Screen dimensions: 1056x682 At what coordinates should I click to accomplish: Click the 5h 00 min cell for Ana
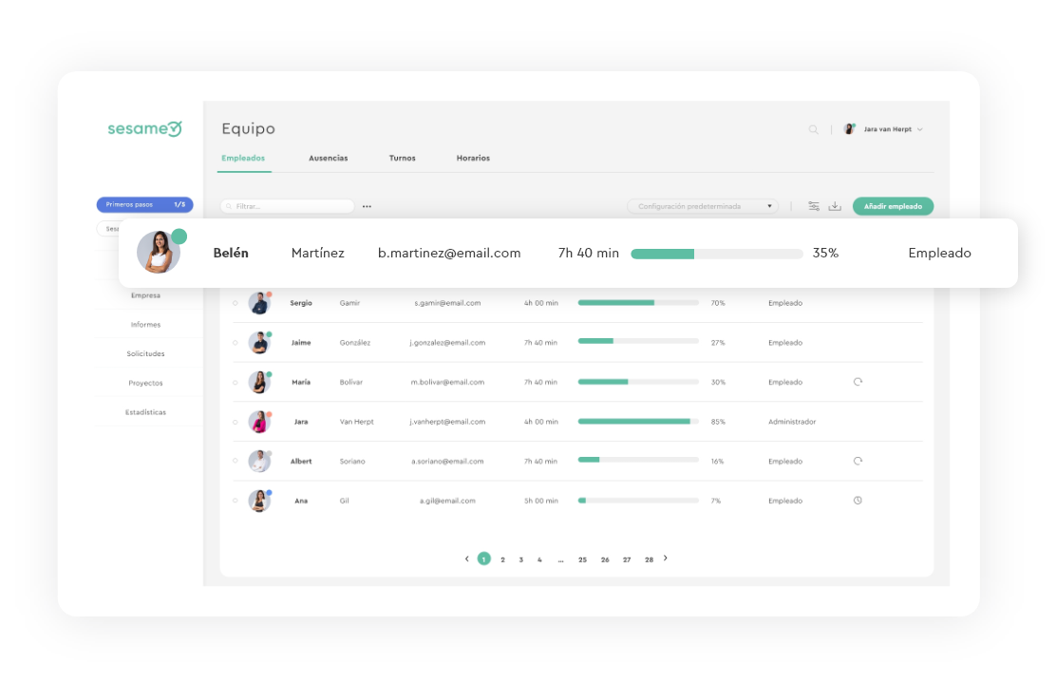pyautogui.click(x=540, y=501)
